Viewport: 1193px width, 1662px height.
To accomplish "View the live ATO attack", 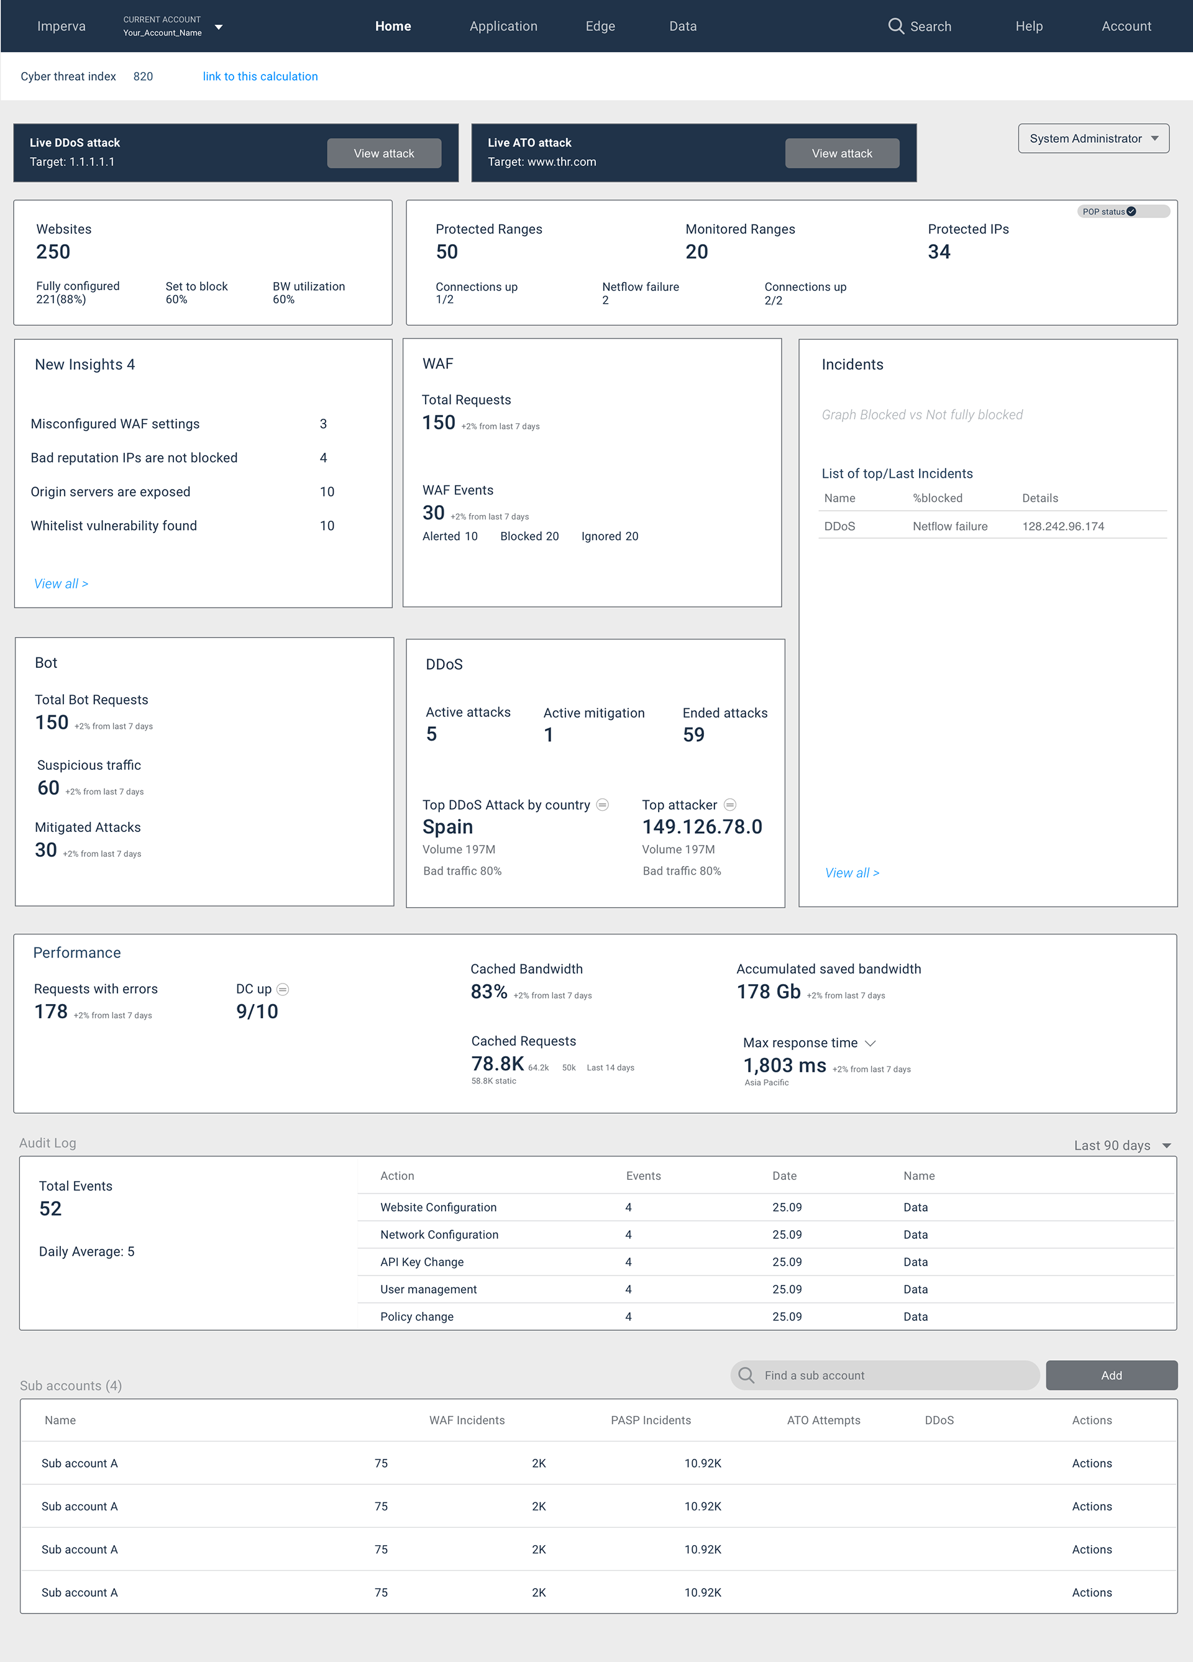I will coord(841,153).
